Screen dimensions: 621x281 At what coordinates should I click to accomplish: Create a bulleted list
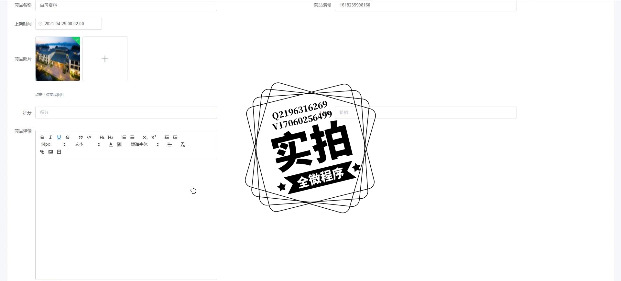tap(132, 137)
